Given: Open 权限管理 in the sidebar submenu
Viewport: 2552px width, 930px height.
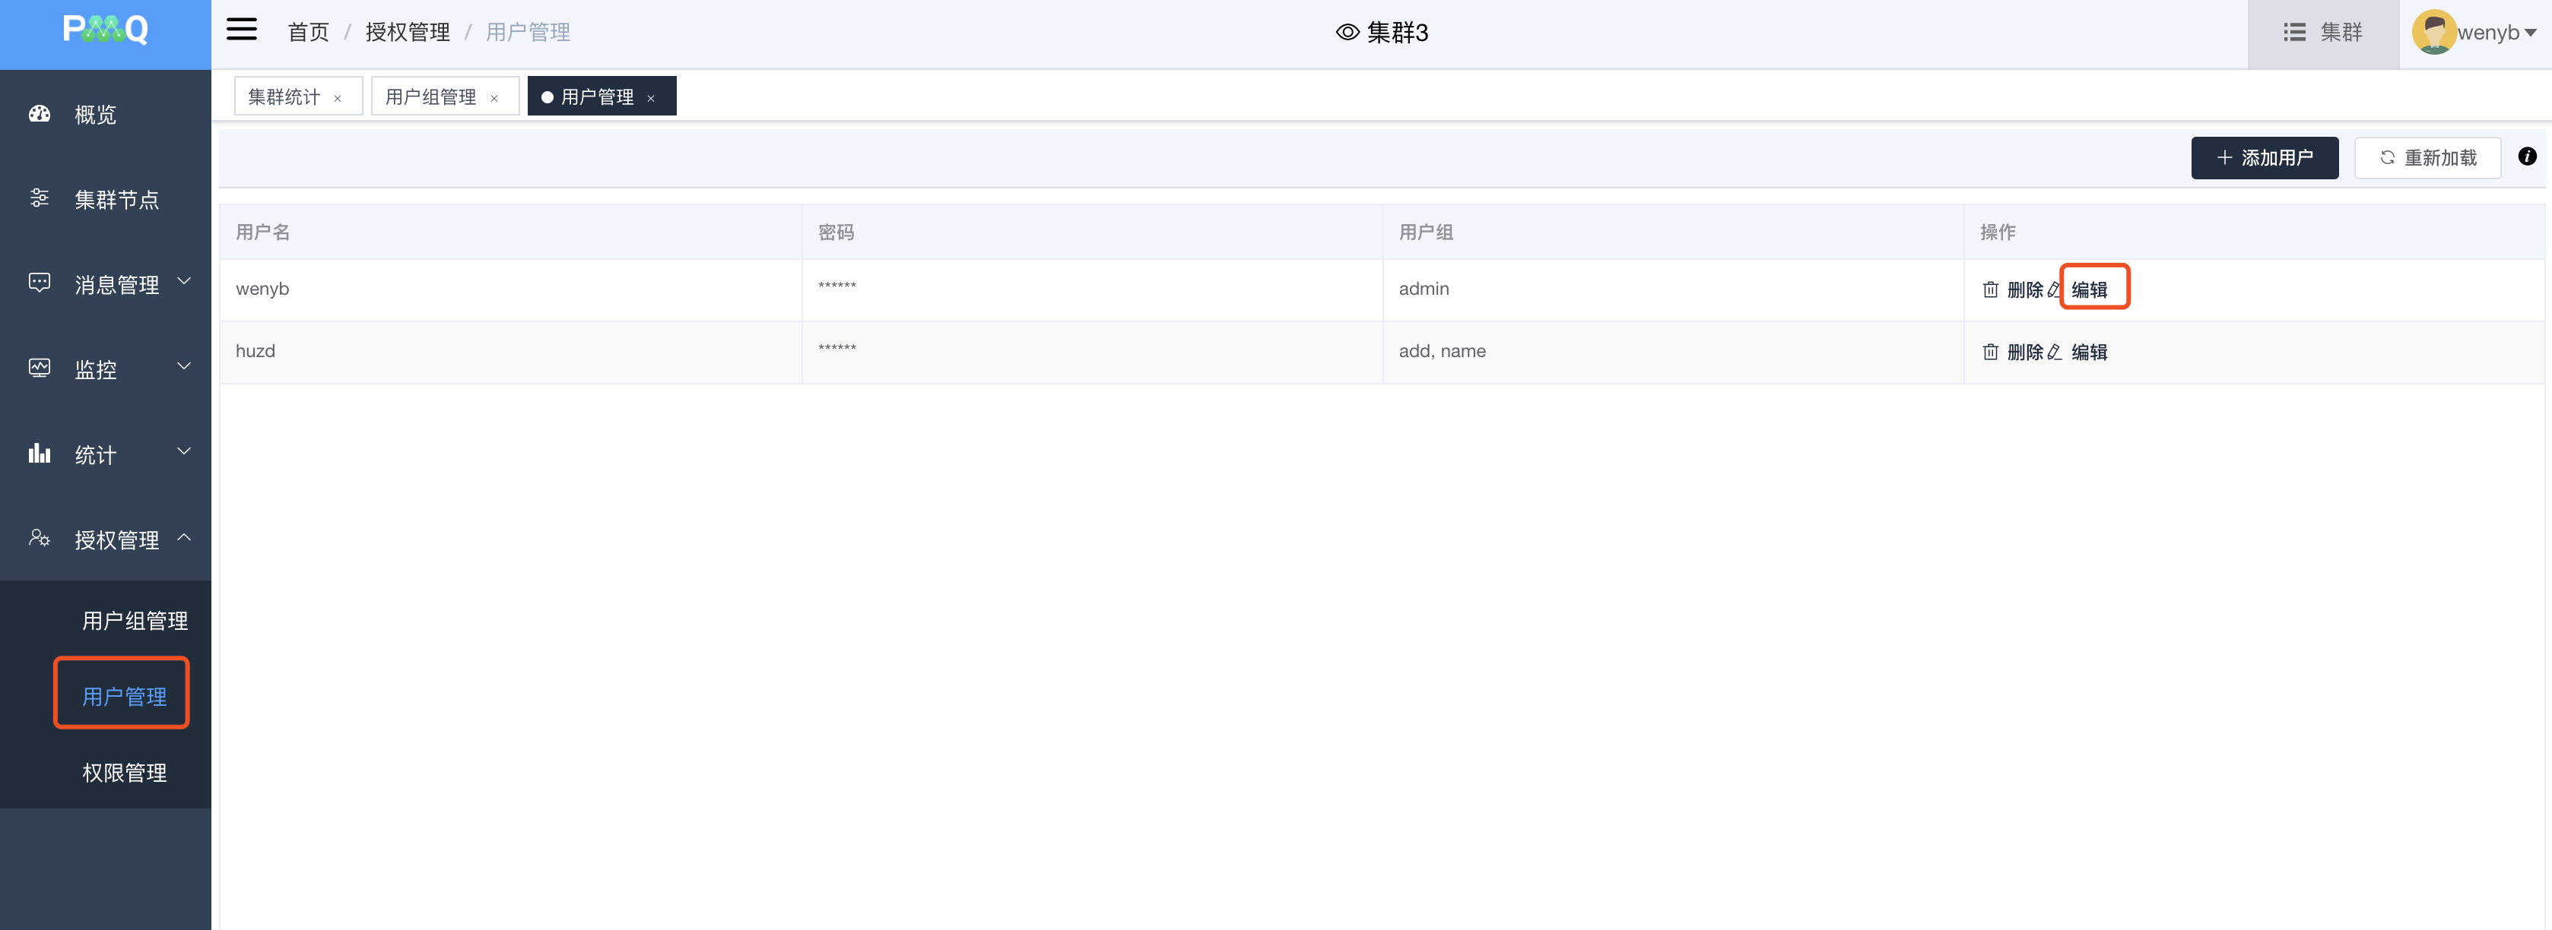Looking at the screenshot, I should [124, 773].
